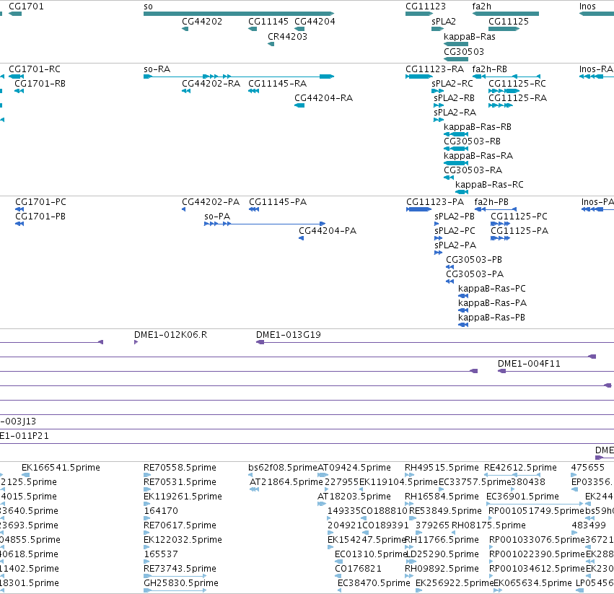Viewport: 614px width, 594px height.
Task: Select the CG11123 gene bar
Action: point(419,14)
